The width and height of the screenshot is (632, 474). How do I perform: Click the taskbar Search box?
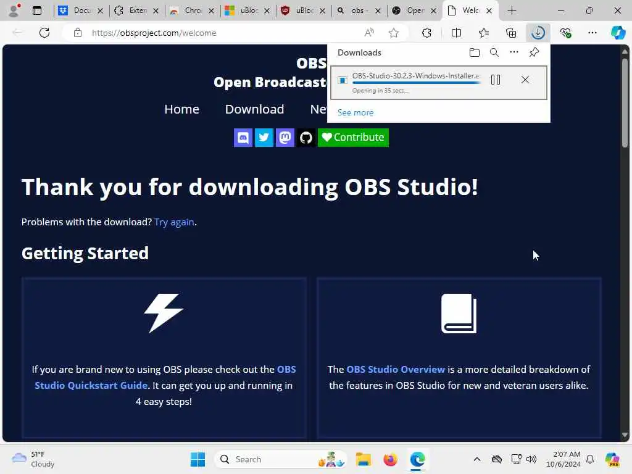[x=281, y=459]
